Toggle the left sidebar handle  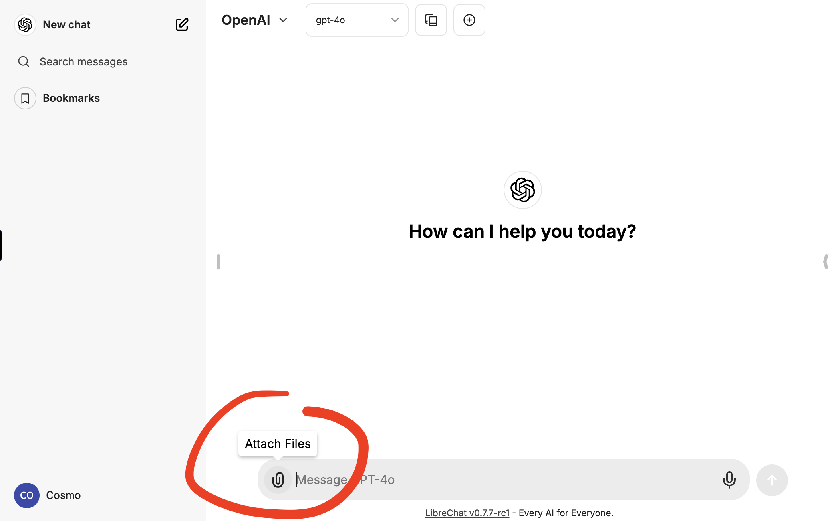218,262
